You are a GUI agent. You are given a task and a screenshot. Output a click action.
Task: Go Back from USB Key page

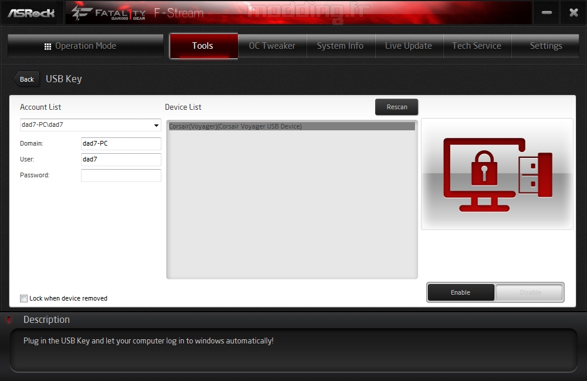[26, 79]
